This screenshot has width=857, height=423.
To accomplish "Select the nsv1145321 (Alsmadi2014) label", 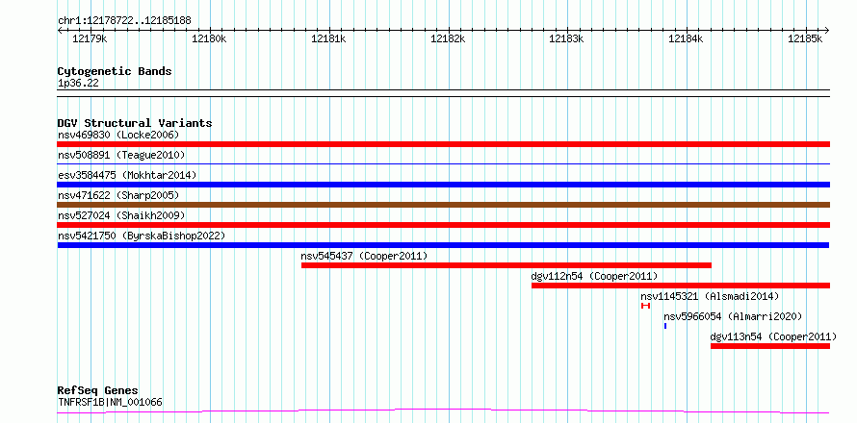I will coord(710,296).
